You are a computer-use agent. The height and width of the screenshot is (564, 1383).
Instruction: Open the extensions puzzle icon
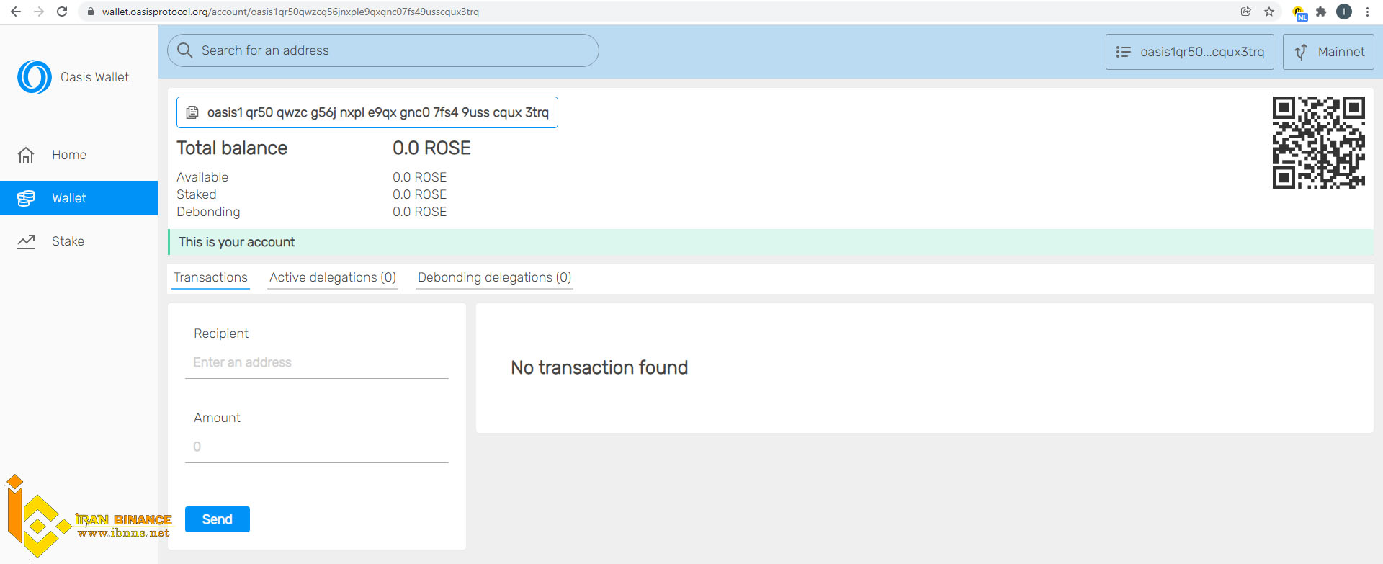click(x=1321, y=12)
